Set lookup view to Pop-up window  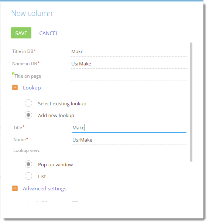tap(28, 164)
